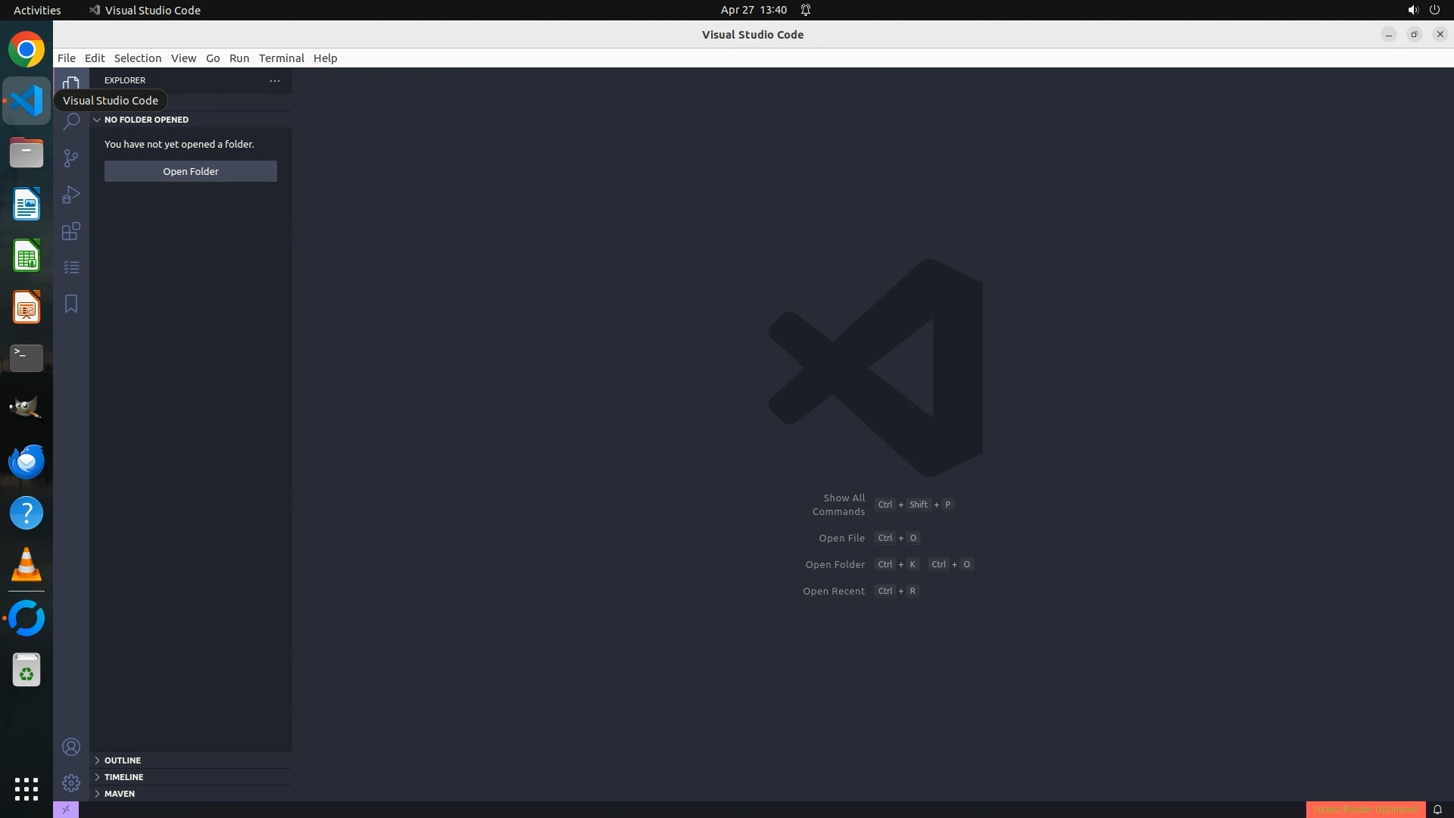Open the Manage gear icon

click(71, 782)
